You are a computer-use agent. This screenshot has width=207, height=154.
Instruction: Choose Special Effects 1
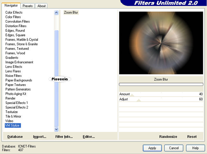17,103
